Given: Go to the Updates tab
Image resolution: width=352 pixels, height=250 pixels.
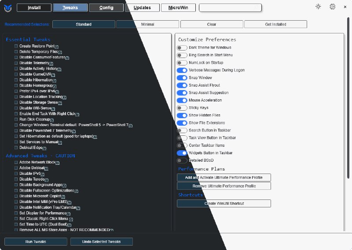Looking at the screenshot, I should click(x=142, y=7).
